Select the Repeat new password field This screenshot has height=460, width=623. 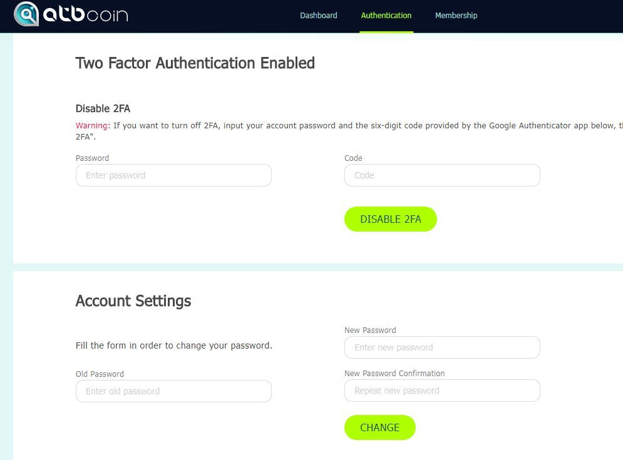point(442,391)
